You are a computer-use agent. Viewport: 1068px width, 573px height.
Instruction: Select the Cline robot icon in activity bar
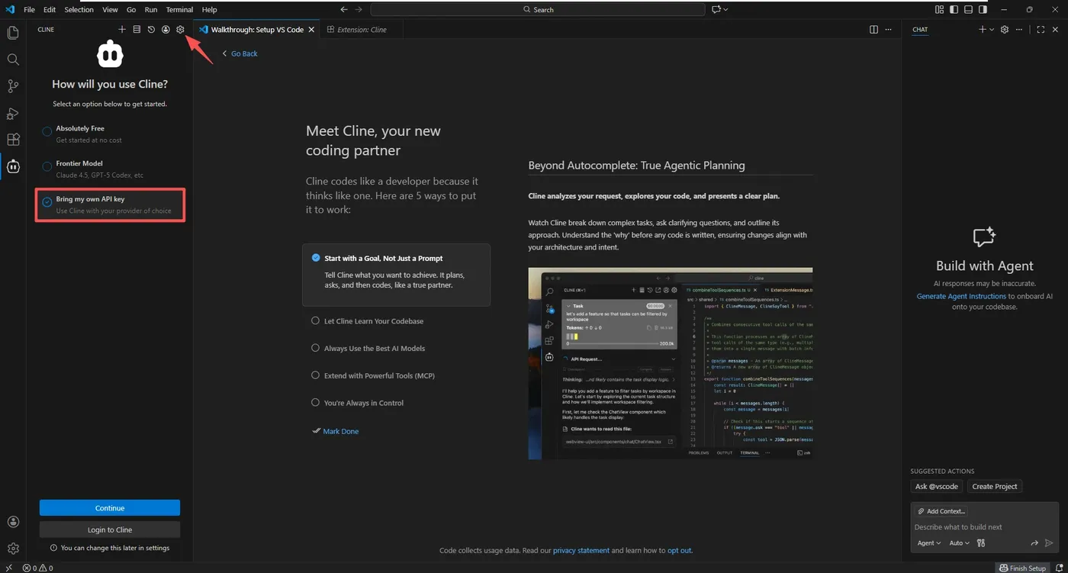pyautogui.click(x=13, y=166)
